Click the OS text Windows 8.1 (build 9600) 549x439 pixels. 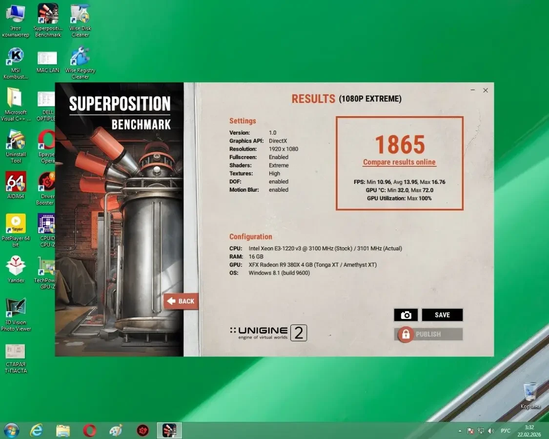tap(279, 273)
